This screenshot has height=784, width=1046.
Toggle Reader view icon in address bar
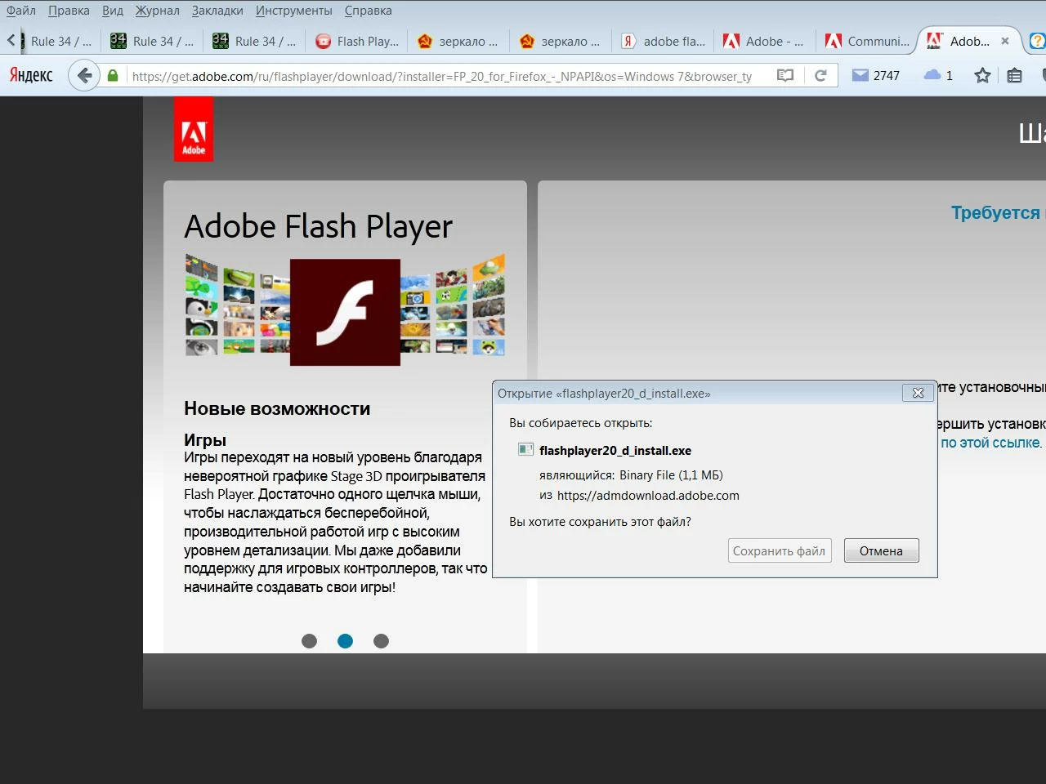tap(785, 75)
